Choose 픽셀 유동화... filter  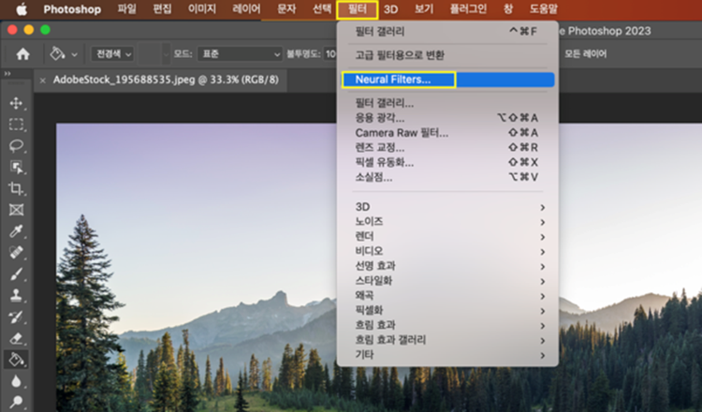447,163
